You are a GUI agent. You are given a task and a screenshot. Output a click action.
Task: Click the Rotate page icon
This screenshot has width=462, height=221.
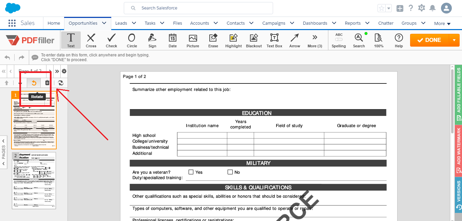pos(34,83)
